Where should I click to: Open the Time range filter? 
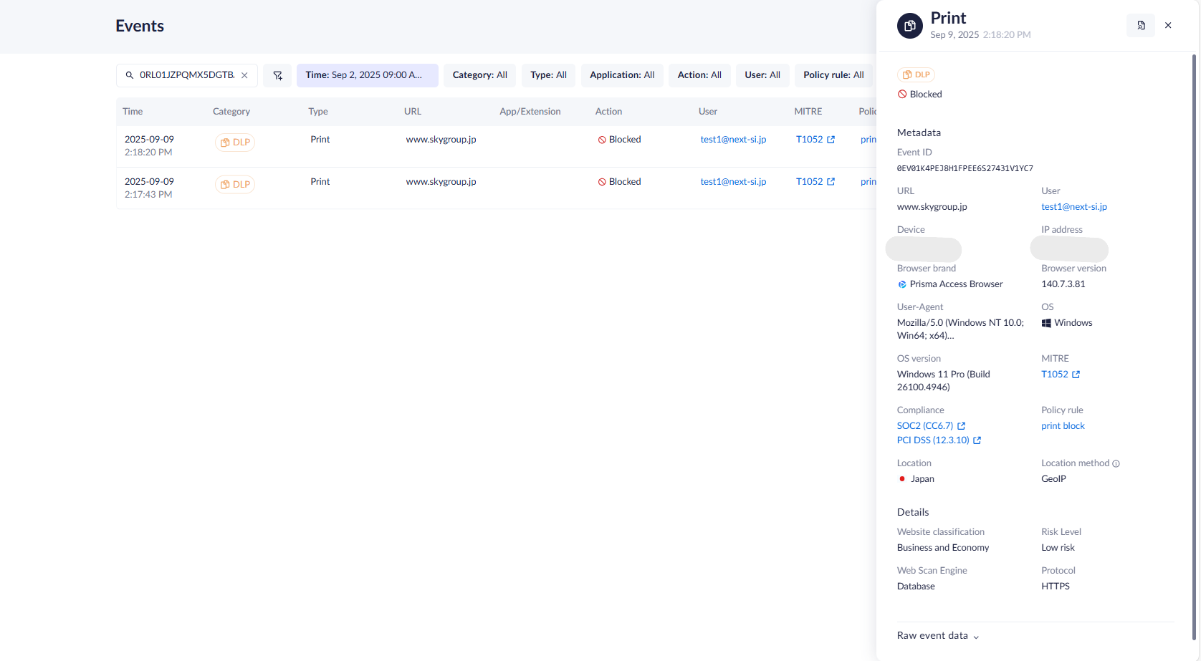click(x=367, y=75)
